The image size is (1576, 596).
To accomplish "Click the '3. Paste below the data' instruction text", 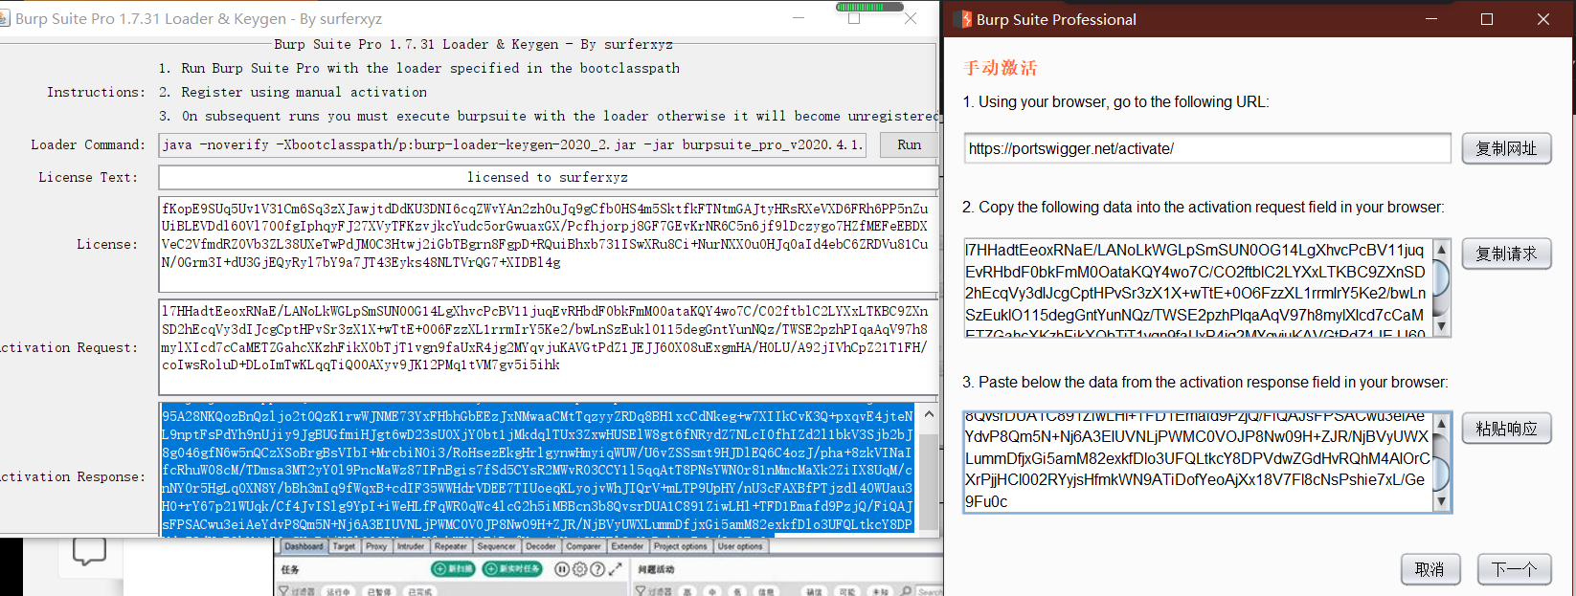I will coord(1205,383).
